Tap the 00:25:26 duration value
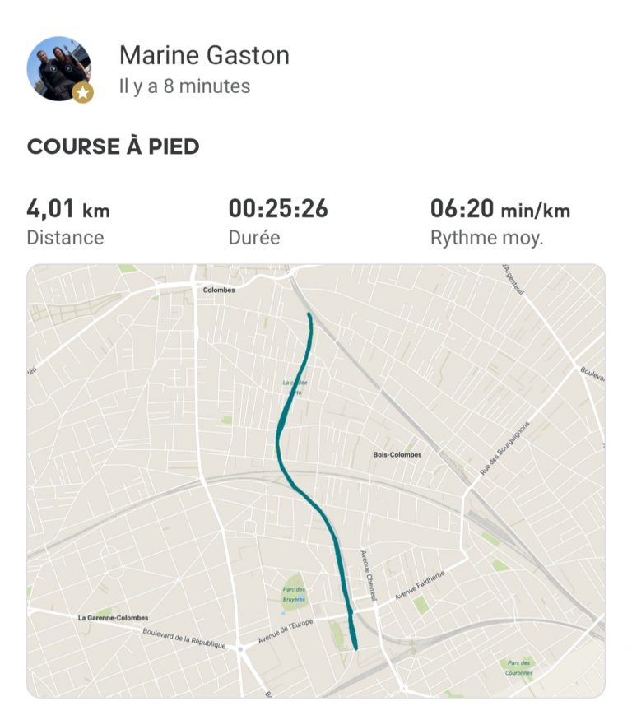This screenshot has width=632, height=720. tap(278, 208)
